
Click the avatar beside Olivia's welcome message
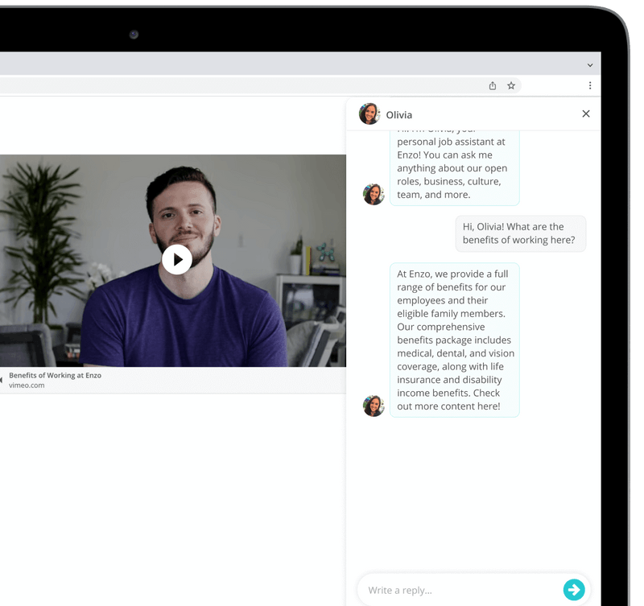tap(374, 195)
